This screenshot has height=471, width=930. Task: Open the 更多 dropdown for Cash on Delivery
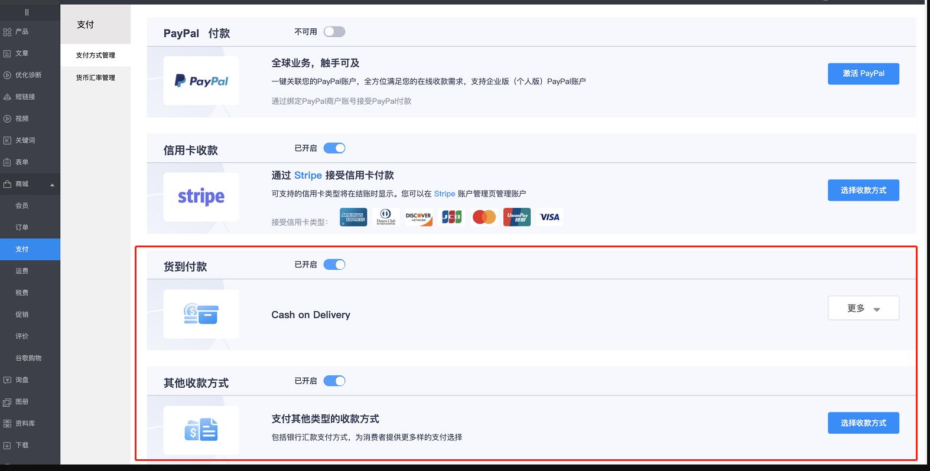pyautogui.click(x=863, y=308)
